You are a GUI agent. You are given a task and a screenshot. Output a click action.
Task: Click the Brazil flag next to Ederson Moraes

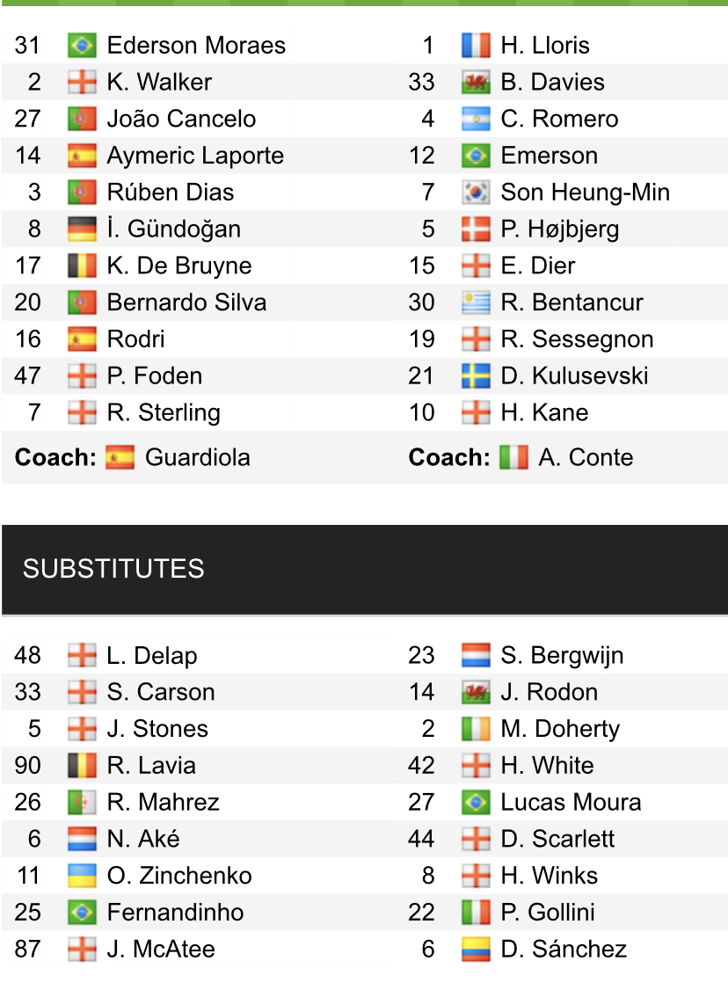[x=82, y=45]
